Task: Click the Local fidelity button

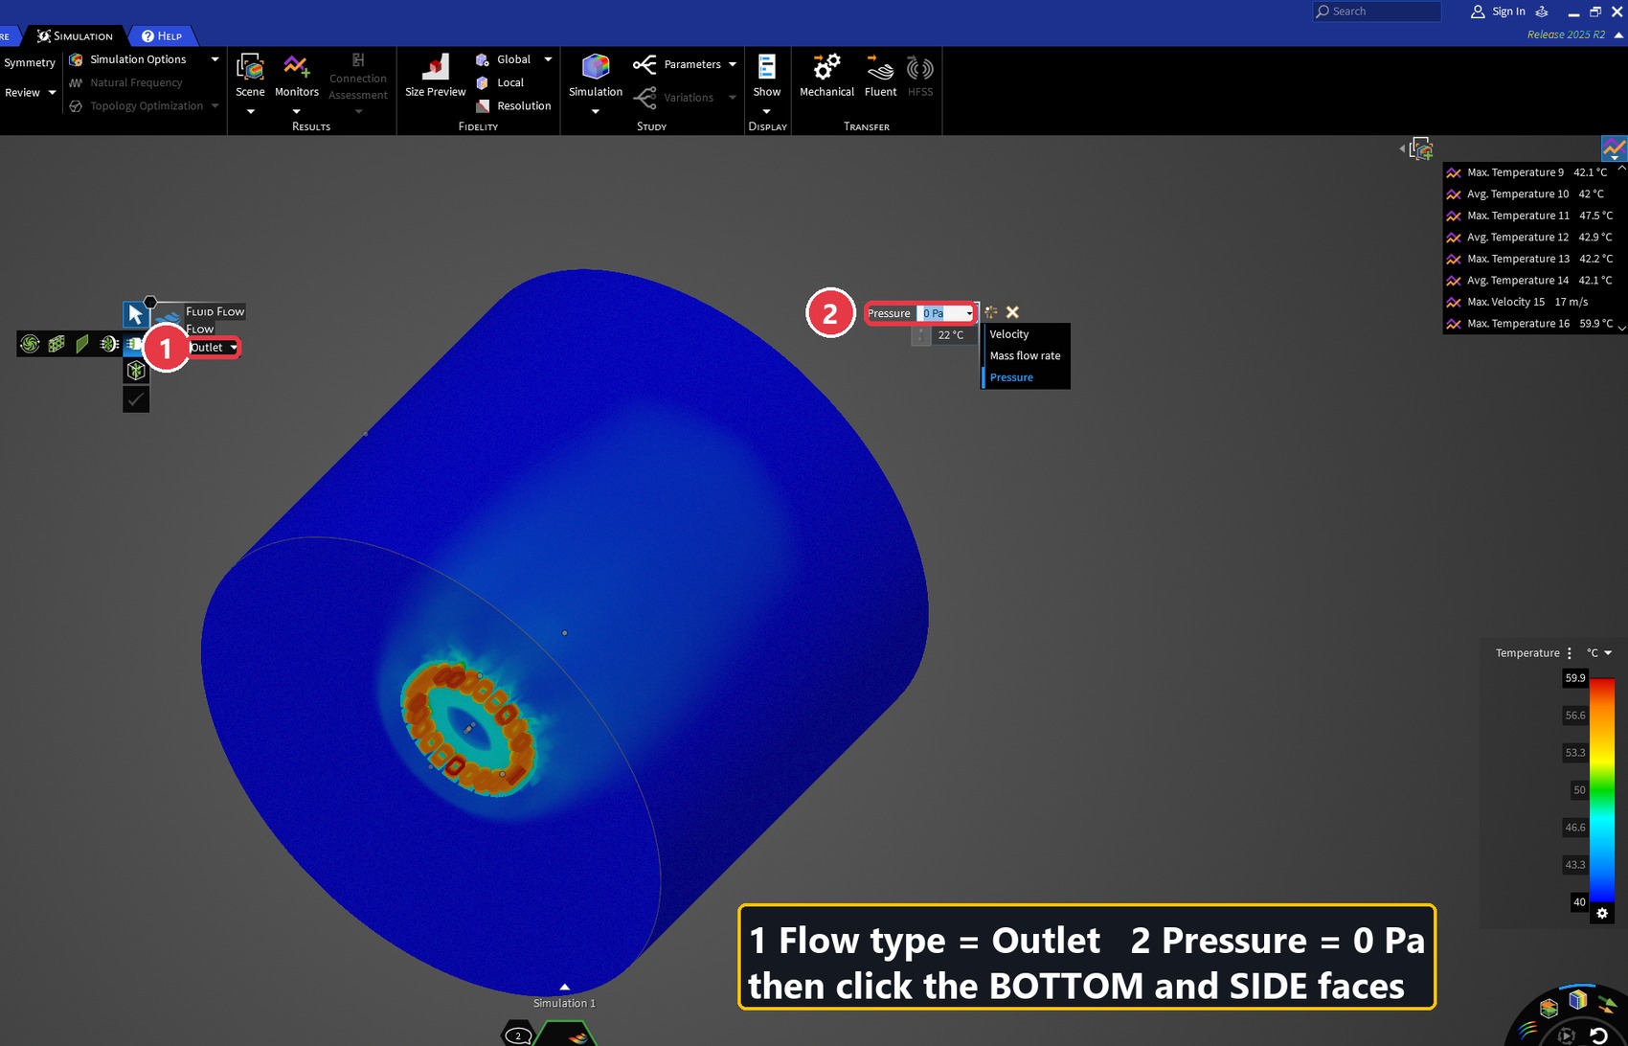Action: [x=501, y=82]
